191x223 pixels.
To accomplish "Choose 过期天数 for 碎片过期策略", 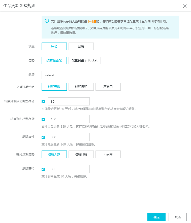I will [54, 154].
